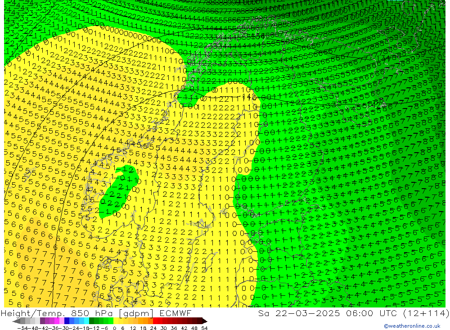Click the 24 label on the temperature scale

pyautogui.click(x=155, y=328)
